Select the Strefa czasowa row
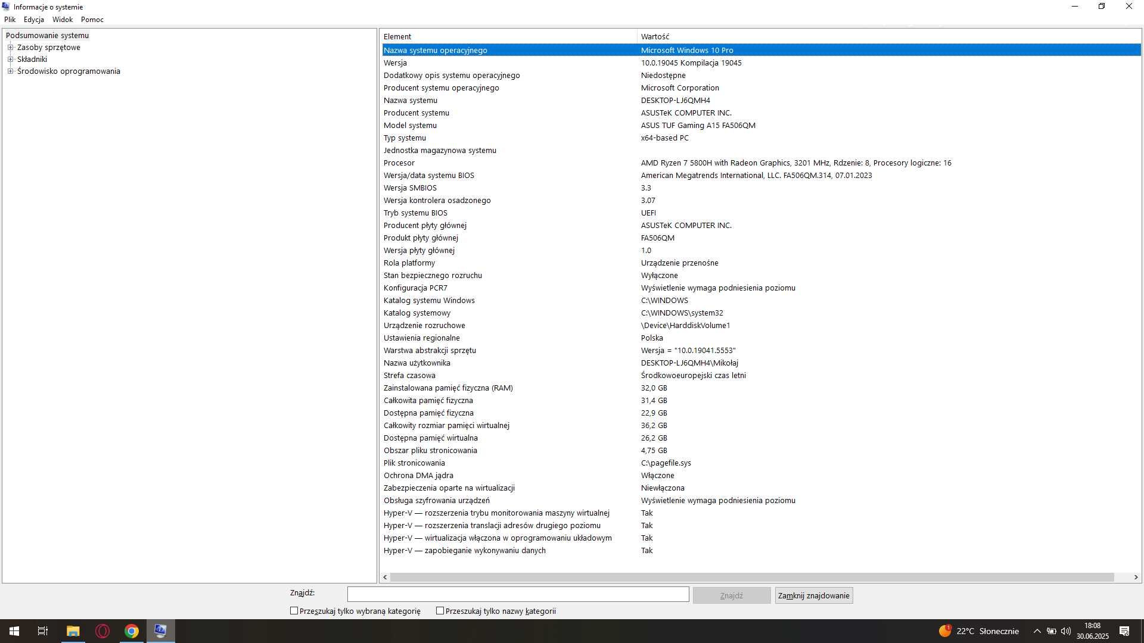Image resolution: width=1144 pixels, height=643 pixels. click(x=761, y=376)
